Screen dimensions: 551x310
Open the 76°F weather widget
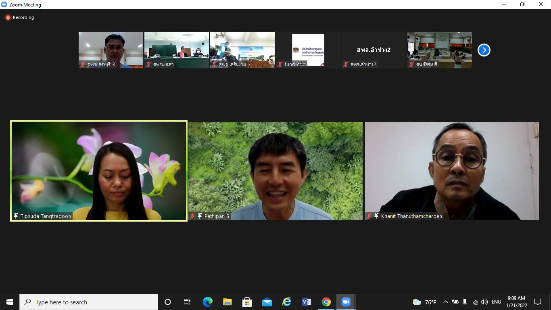pos(424,302)
